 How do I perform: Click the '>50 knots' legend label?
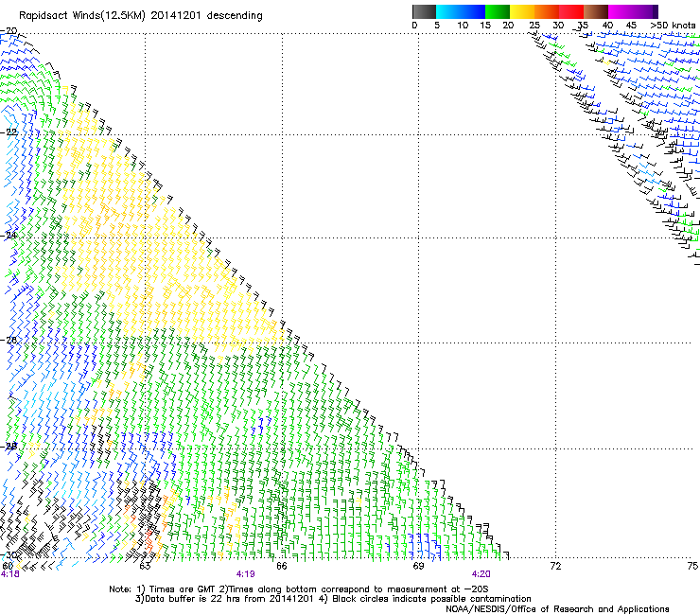tap(673, 26)
